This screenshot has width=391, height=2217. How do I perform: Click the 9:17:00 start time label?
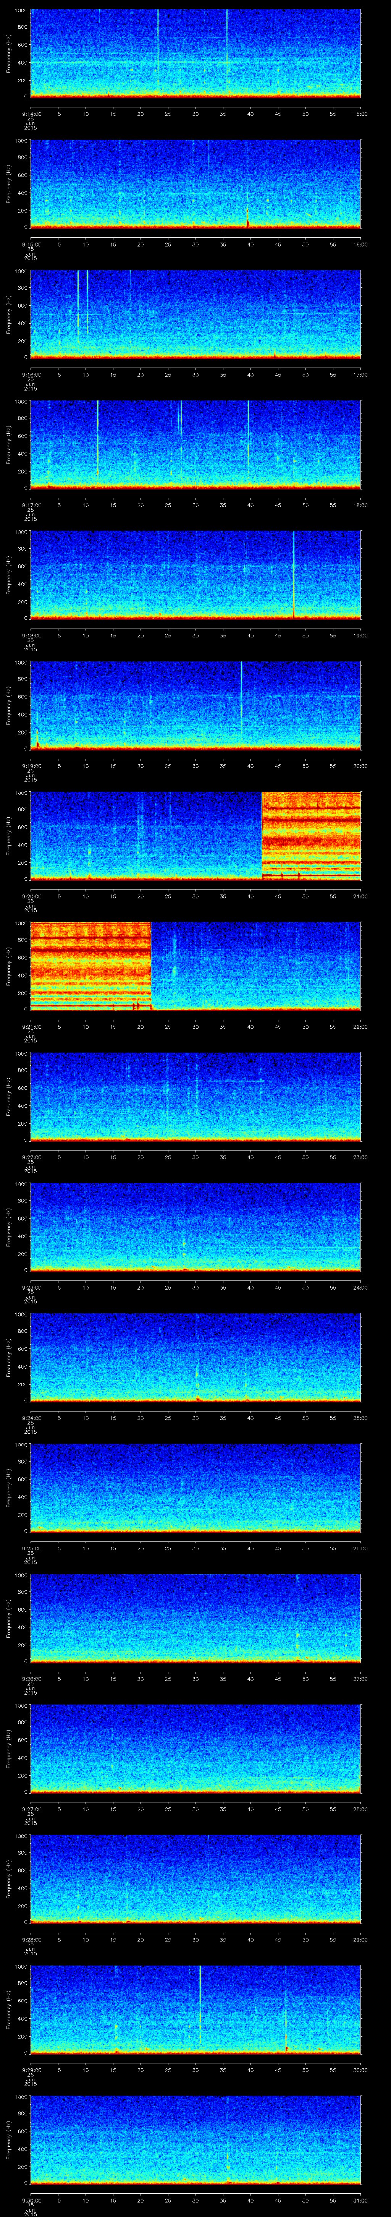tap(31, 504)
